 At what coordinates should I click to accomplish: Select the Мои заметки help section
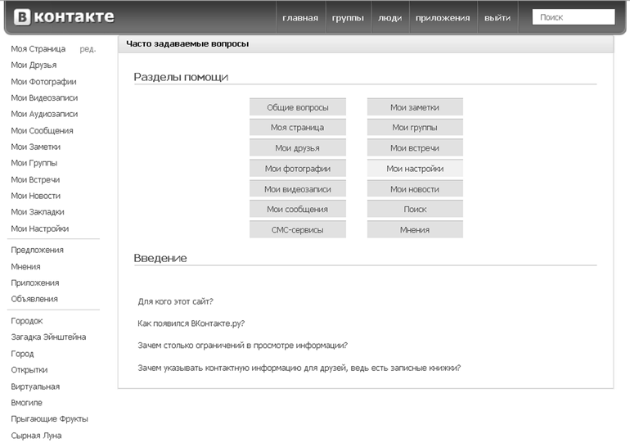point(415,107)
